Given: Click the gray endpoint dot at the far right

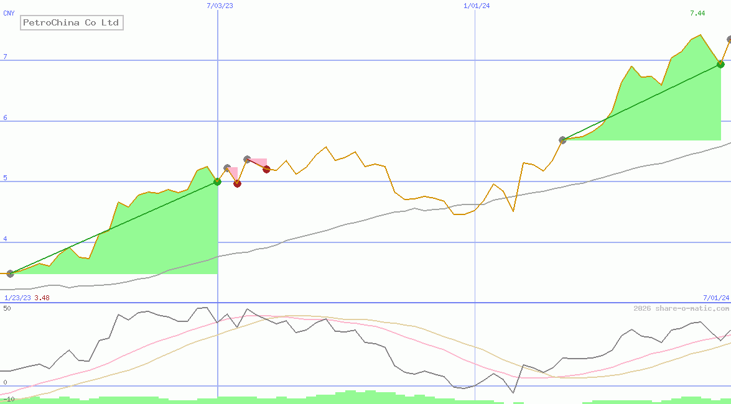Looking at the screenshot, I should click(728, 39).
